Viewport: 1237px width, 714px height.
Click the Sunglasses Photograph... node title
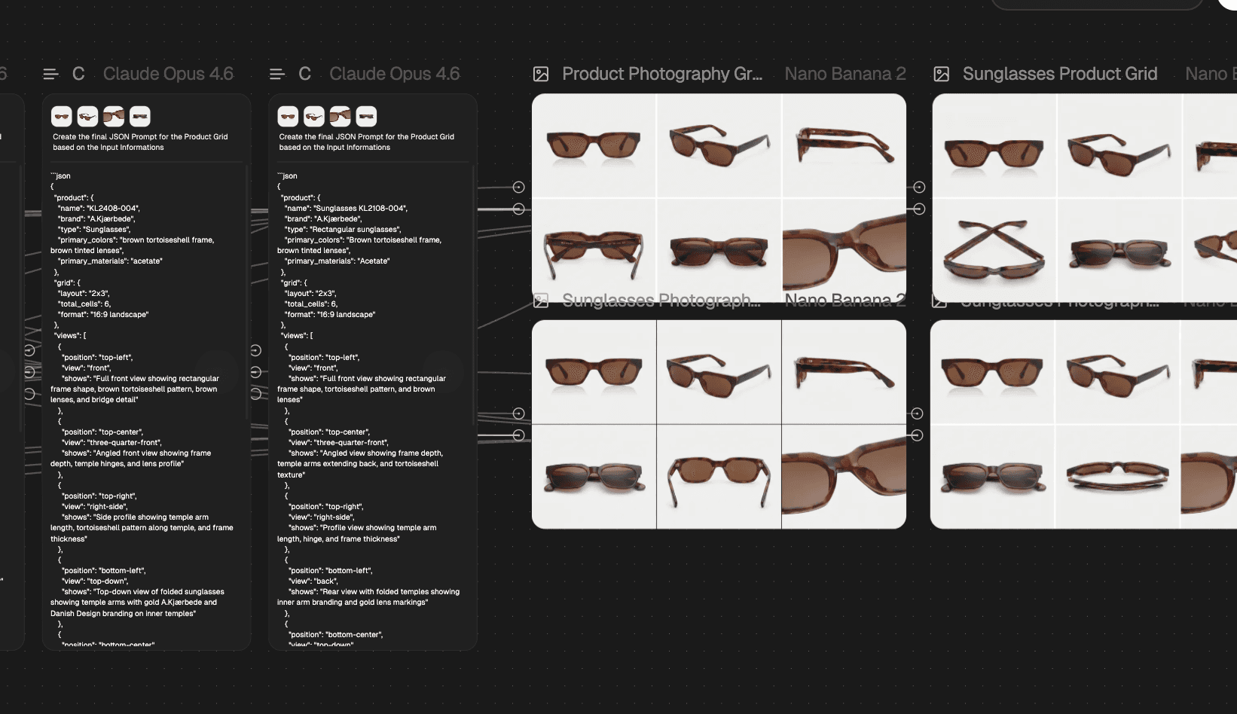[x=661, y=301]
